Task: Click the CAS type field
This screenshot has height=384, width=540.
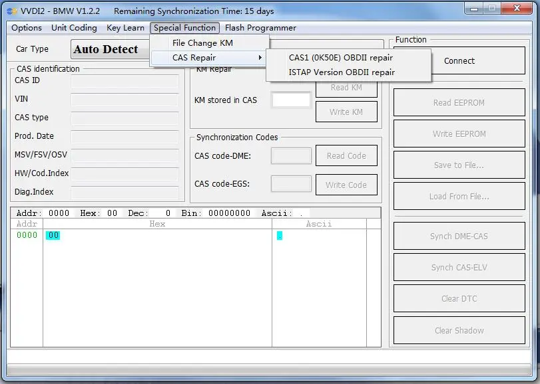Action: pyautogui.click(x=125, y=118)
